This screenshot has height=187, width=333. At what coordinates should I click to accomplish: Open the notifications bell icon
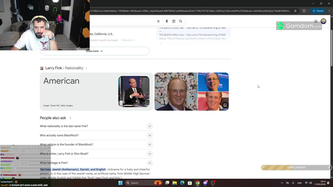coord(328,183)
